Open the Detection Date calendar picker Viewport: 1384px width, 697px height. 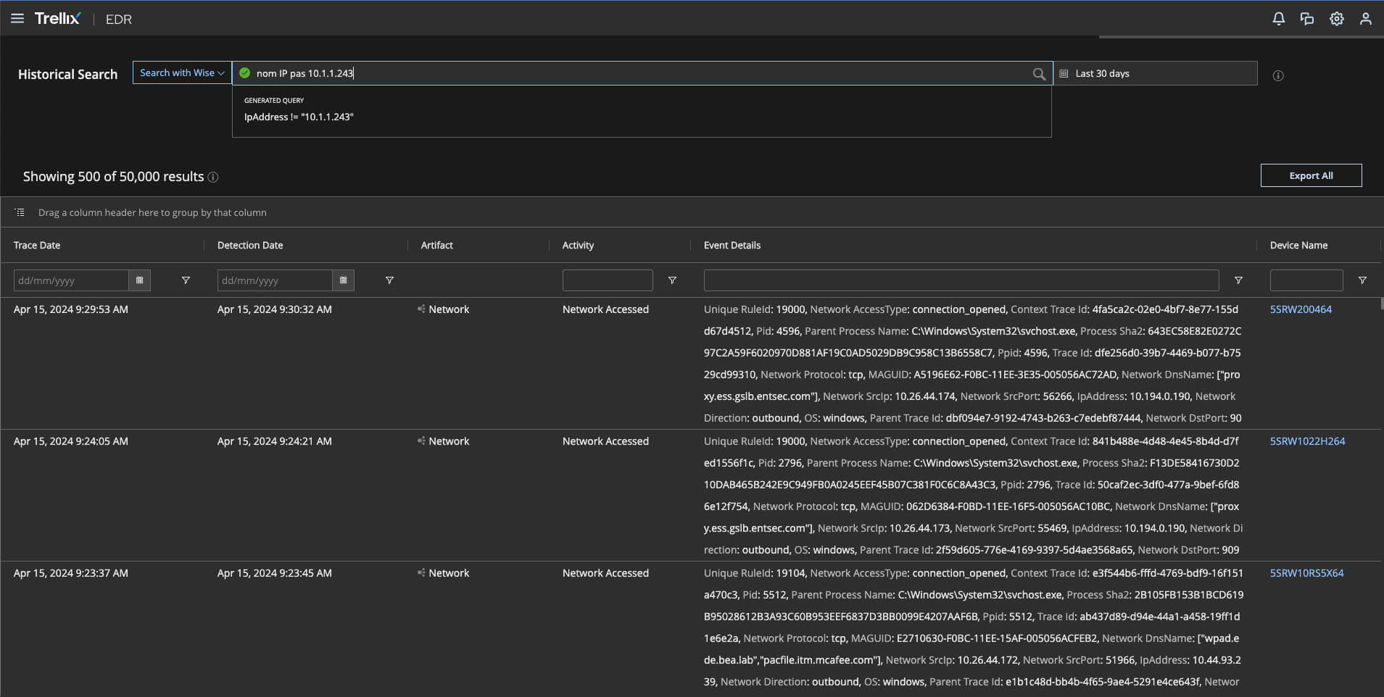click(x=344, y=280)
